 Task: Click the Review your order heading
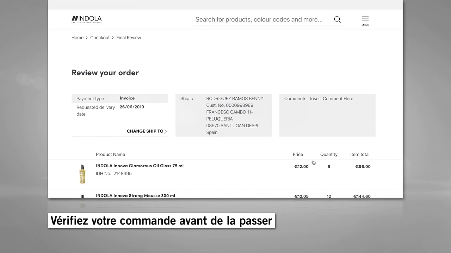click(x=105, y=73)
